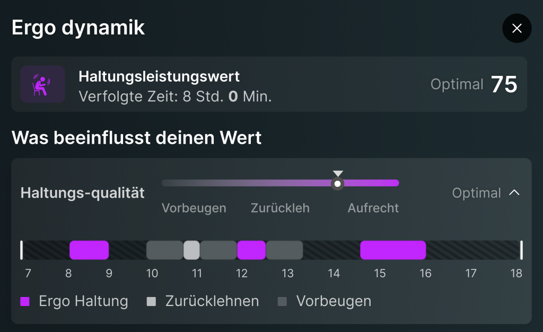This screenshot has width=543, height=332.
Task: Click the Haltungsleistungswert heading
Action: pyautogui.click(x=159, y=76)
